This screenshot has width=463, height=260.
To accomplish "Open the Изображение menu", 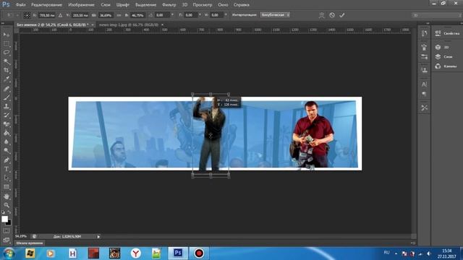I will [81, 5].
